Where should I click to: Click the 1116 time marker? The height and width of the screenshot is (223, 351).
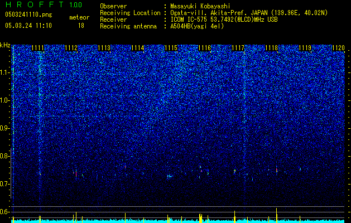pos(205,48)
